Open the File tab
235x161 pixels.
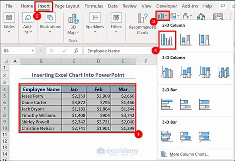9,6
